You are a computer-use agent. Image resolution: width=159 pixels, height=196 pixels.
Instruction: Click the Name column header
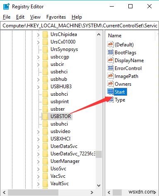point(115,36)
